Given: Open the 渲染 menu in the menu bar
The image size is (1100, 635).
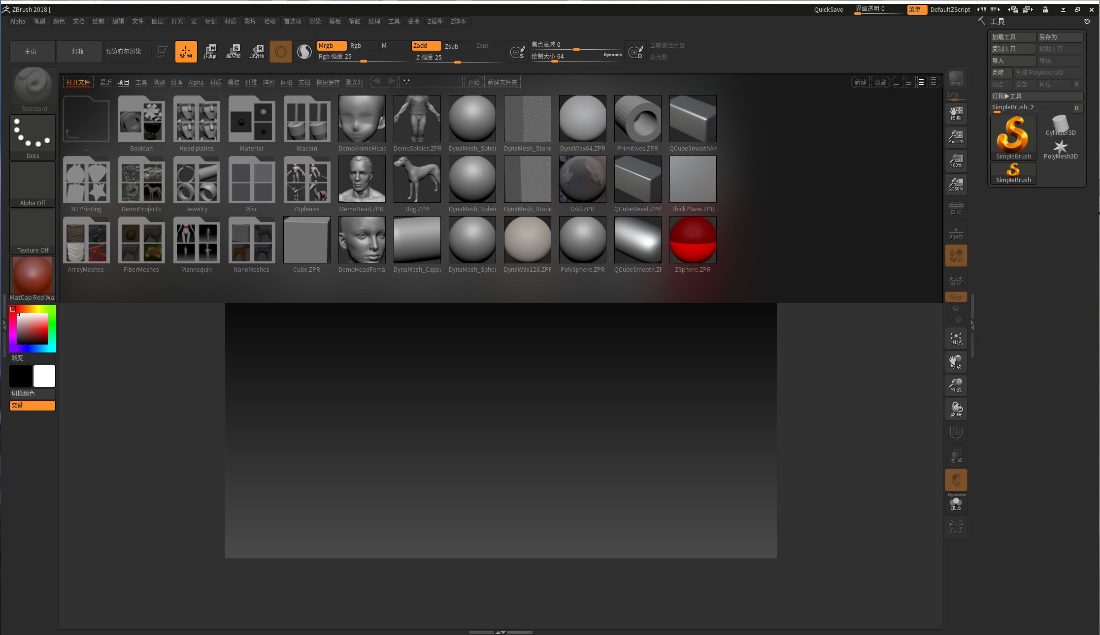Looking at the screenshot, I should tap(315, 21).
